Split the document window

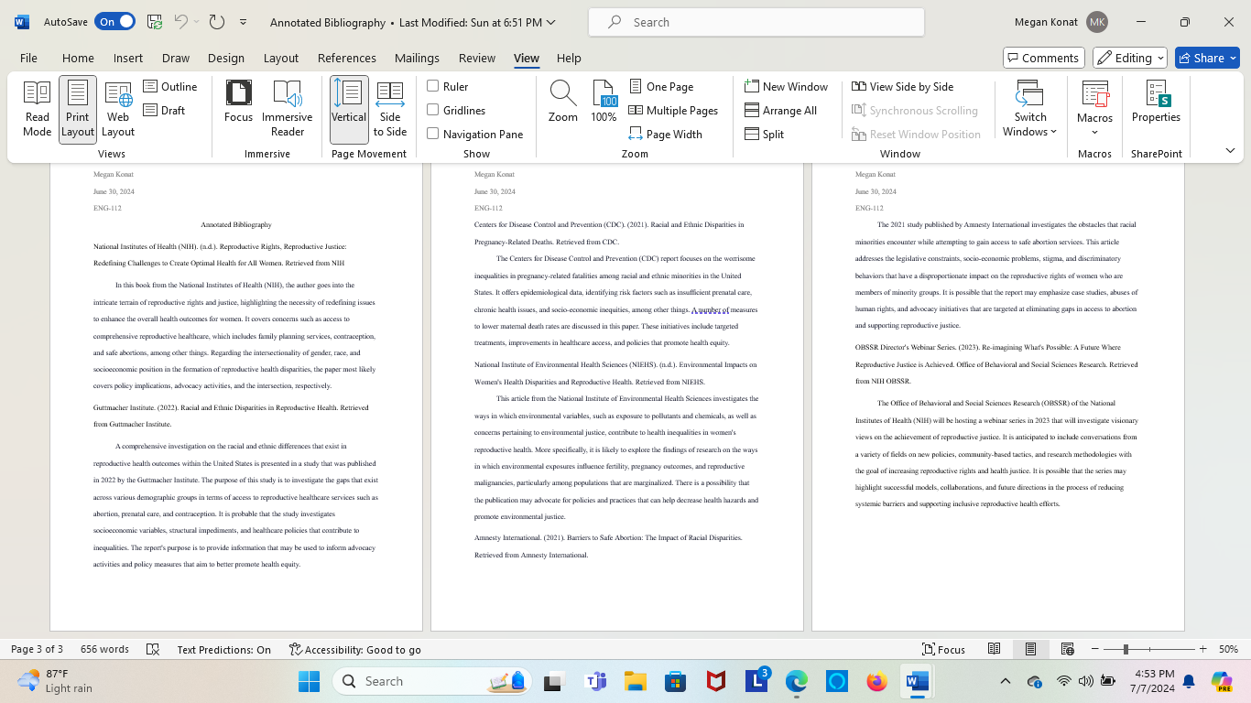pos(767,134)
